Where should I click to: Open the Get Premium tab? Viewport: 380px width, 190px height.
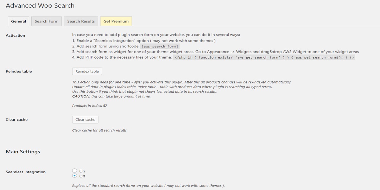click(116, 21)
